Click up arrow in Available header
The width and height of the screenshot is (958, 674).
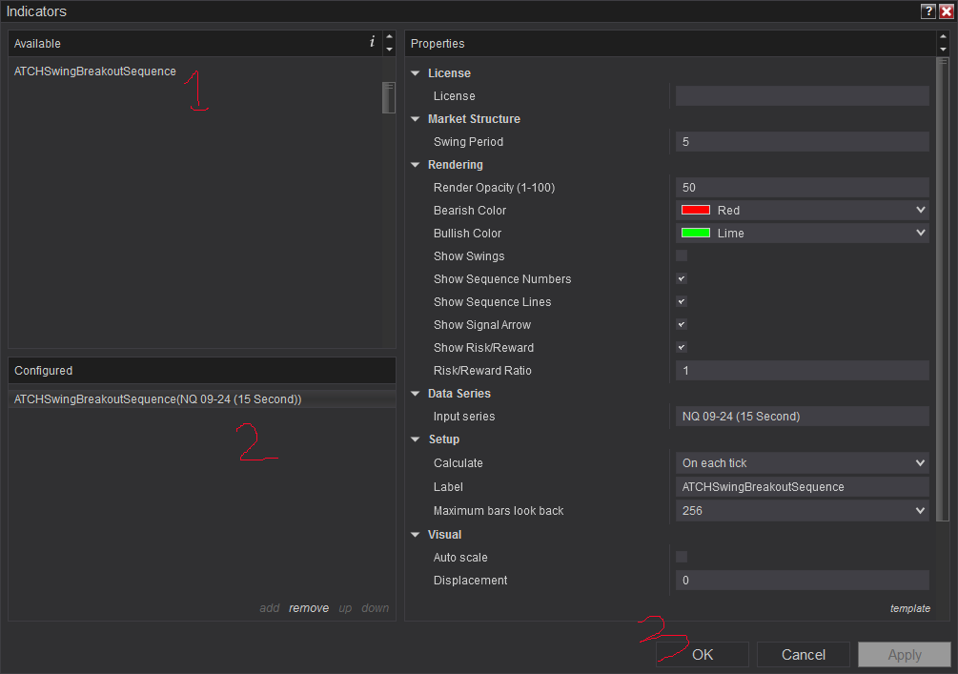[389, 36]
